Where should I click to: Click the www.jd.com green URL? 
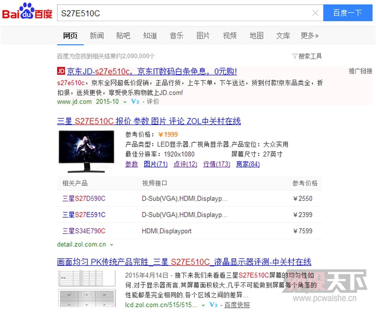coord(74,102)
